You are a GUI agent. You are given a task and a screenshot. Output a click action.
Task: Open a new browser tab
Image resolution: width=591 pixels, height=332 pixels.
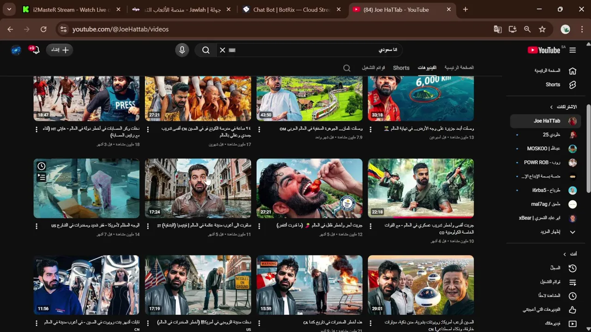pos(465,9)
